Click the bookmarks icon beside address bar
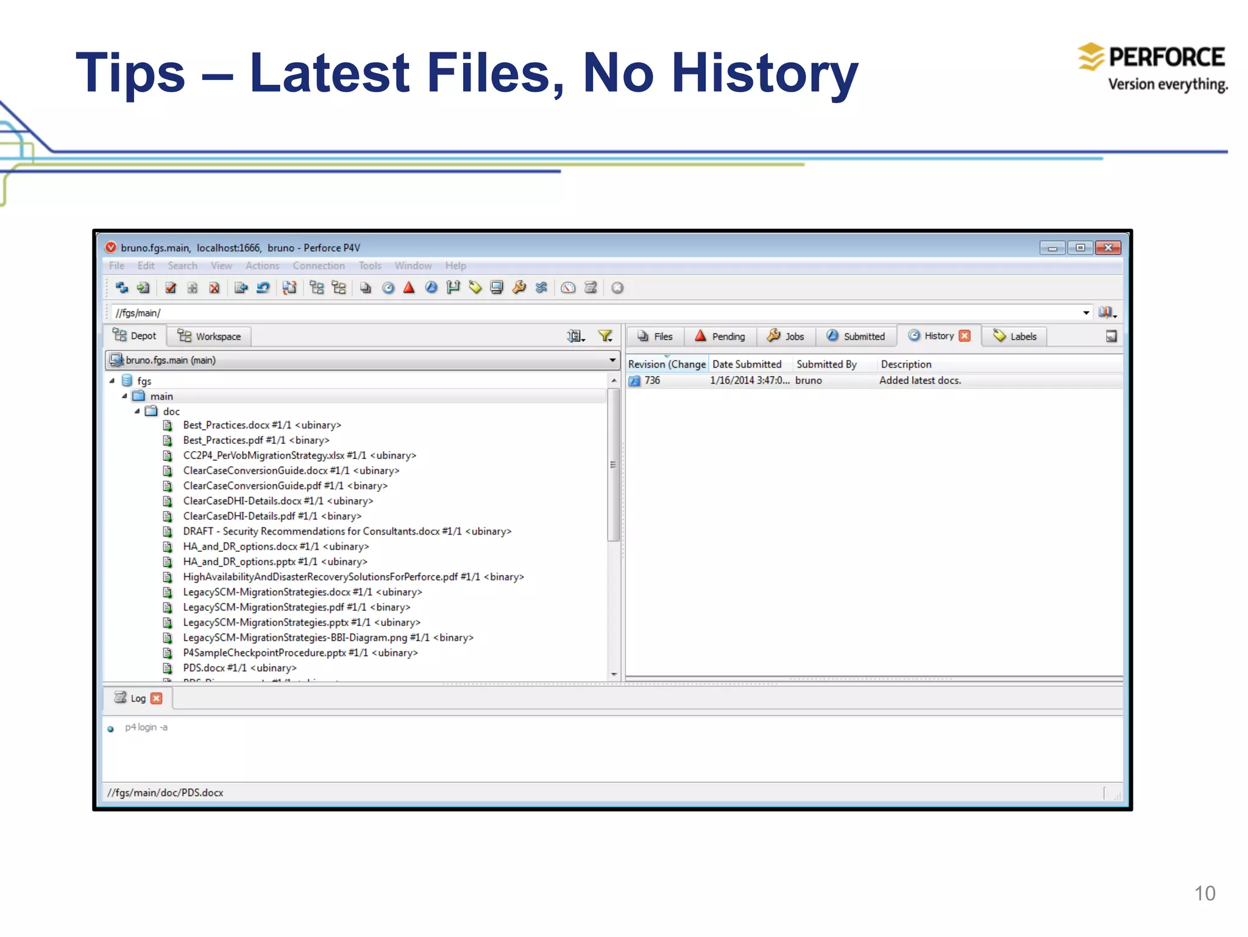This screenshot has height=937, width=1248. (1107, 313)
